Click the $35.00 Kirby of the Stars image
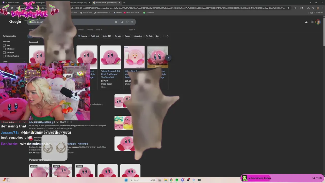325x183 pixels. (134, 57)
